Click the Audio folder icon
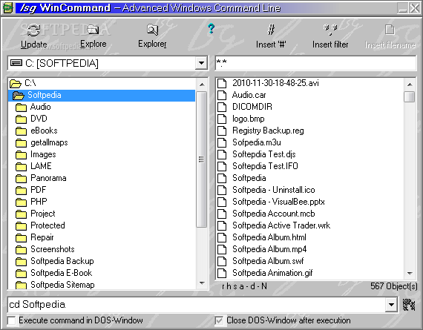Screen dimensions: 423x330 [21, 108]
